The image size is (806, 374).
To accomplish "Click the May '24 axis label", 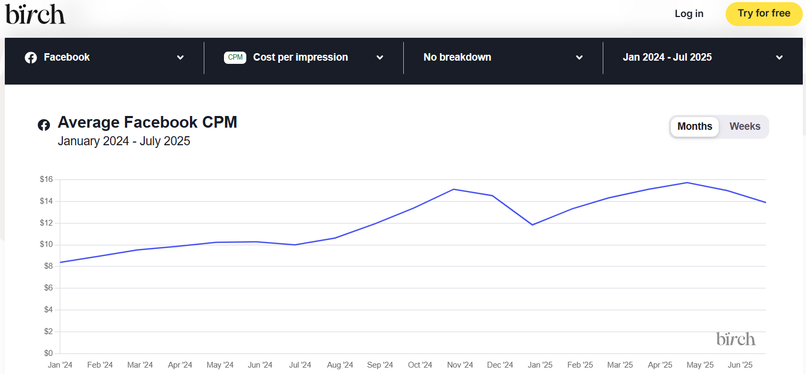I will 220,365.
